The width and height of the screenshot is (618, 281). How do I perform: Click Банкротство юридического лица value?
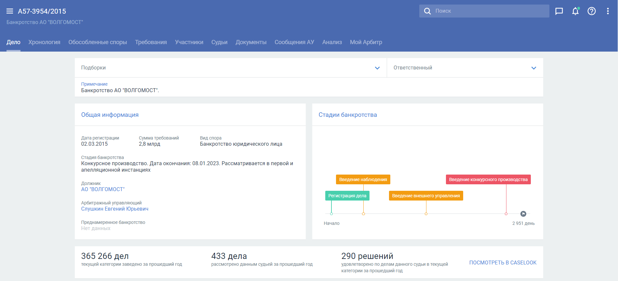241,144
